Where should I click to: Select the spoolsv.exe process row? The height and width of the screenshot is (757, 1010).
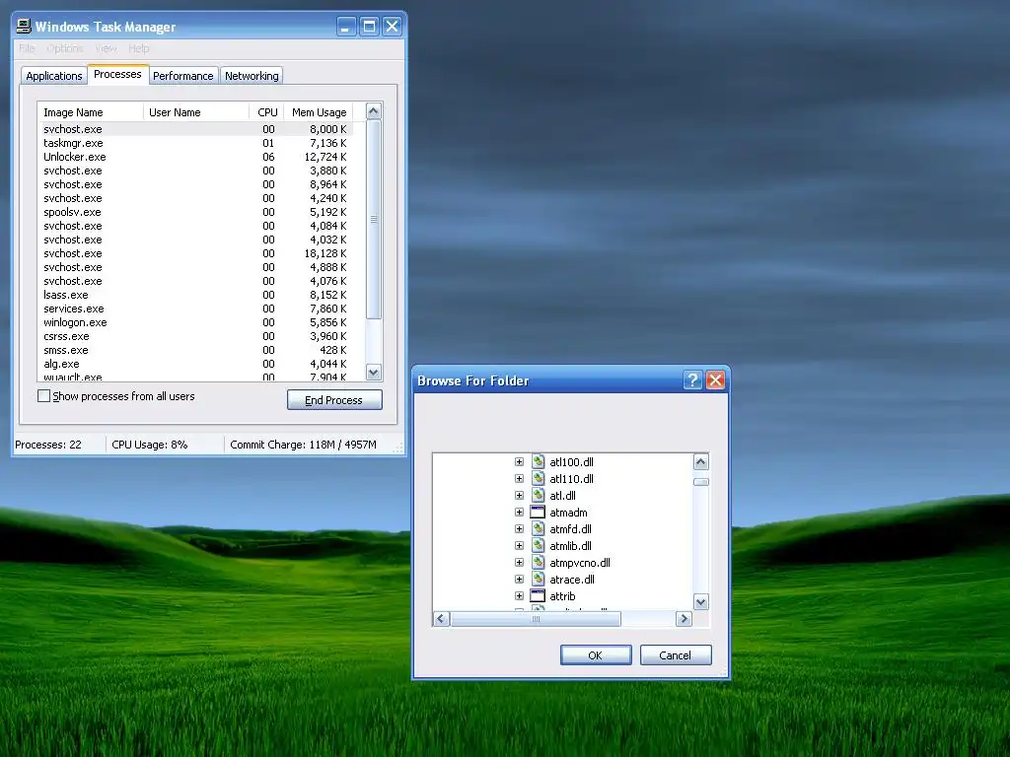pyautogui.click(x=195, y=212)
